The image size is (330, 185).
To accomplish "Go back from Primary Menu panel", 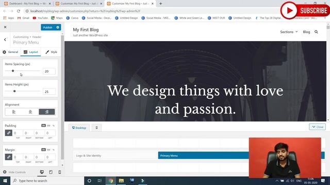I will [x=5, y=40].
